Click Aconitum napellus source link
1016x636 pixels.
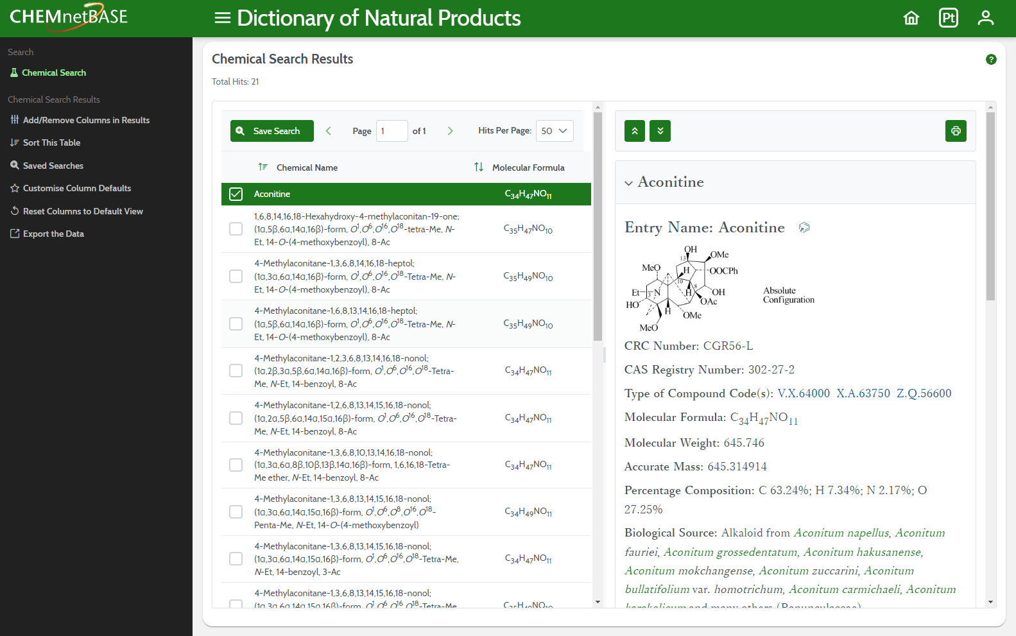pyautogui.click(x=841, y=533)
